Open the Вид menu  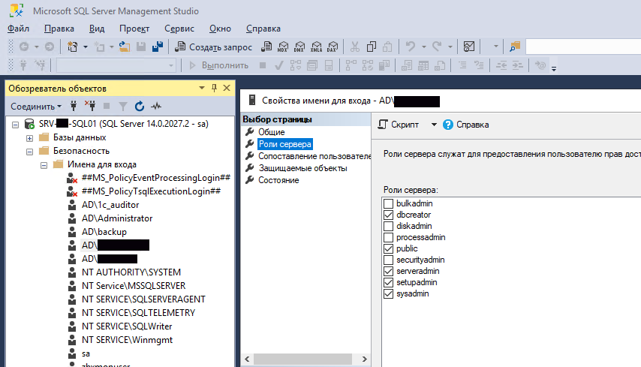(x=97, y=29)
